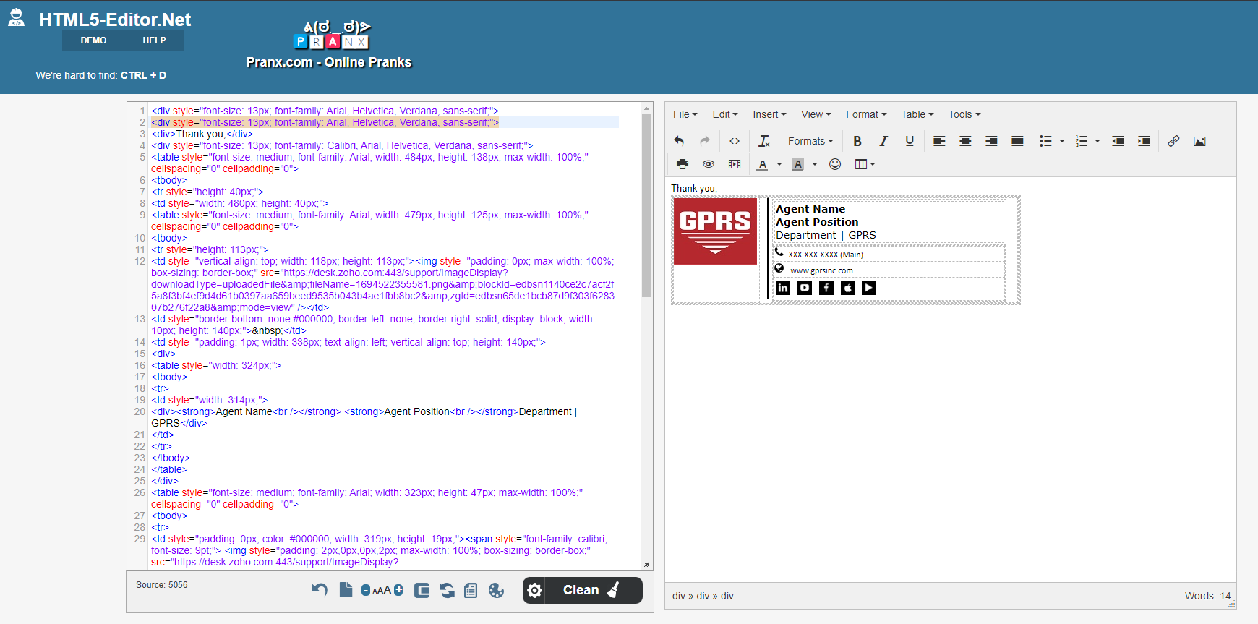Expand the Formats dropdown
Image resolution: width=1258 pixels, height=624 pixels.
tap(810, 141)
